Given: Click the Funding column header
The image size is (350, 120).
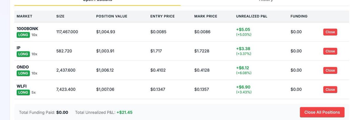Looking at the screenshot, I should [299, 16].
